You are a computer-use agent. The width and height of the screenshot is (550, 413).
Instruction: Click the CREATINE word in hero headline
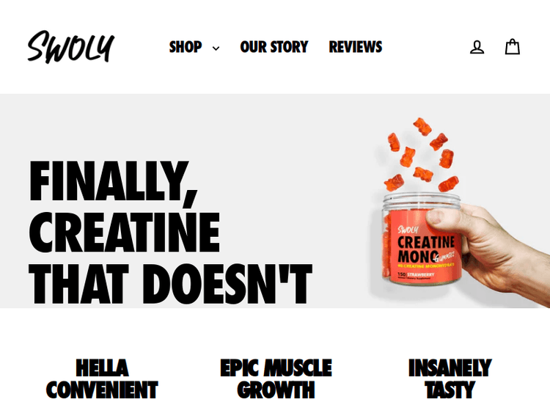click(x=124, y=233)
